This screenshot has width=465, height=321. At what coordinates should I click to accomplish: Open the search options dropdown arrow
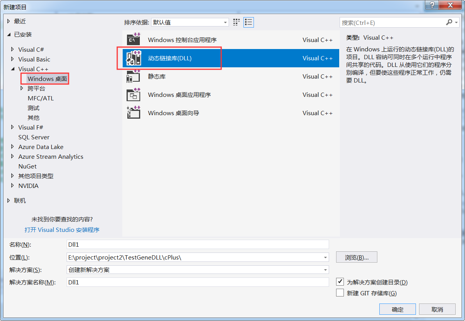point(456,22)
